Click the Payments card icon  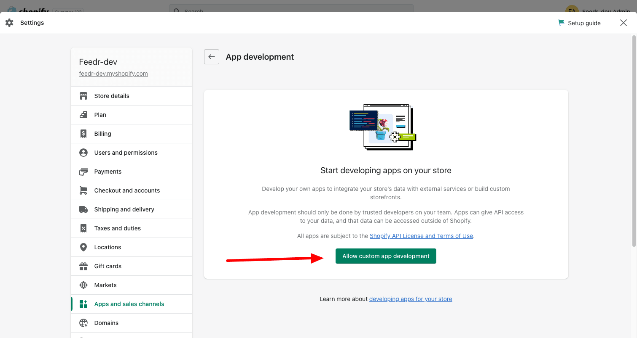click(83, 172)
